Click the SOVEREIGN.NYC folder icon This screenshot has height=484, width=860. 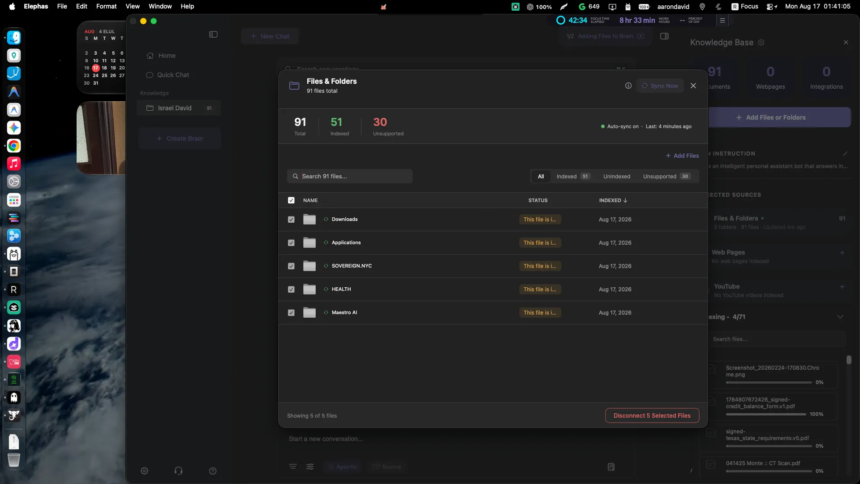(x=309, y=266)
